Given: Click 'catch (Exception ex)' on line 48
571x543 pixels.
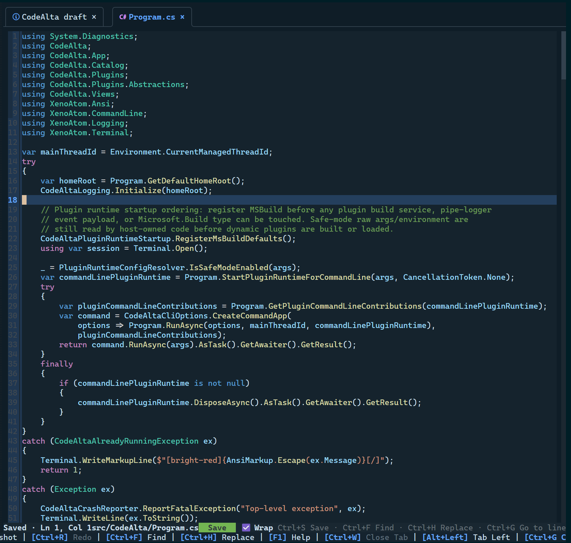Looking at the screenshot, I should pos(68,489).
